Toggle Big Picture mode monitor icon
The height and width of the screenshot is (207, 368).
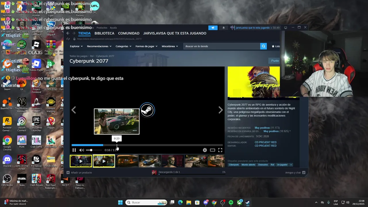[285, 28]
